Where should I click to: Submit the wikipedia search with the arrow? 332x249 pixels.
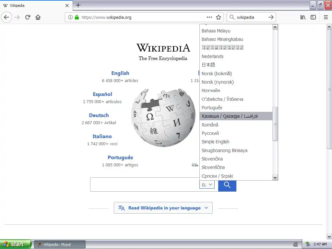(271, 17)
